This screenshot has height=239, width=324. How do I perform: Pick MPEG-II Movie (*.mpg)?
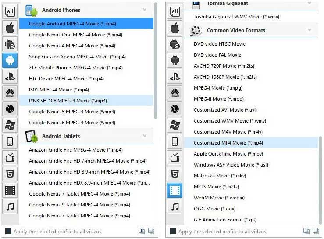[x=251, y=99]
